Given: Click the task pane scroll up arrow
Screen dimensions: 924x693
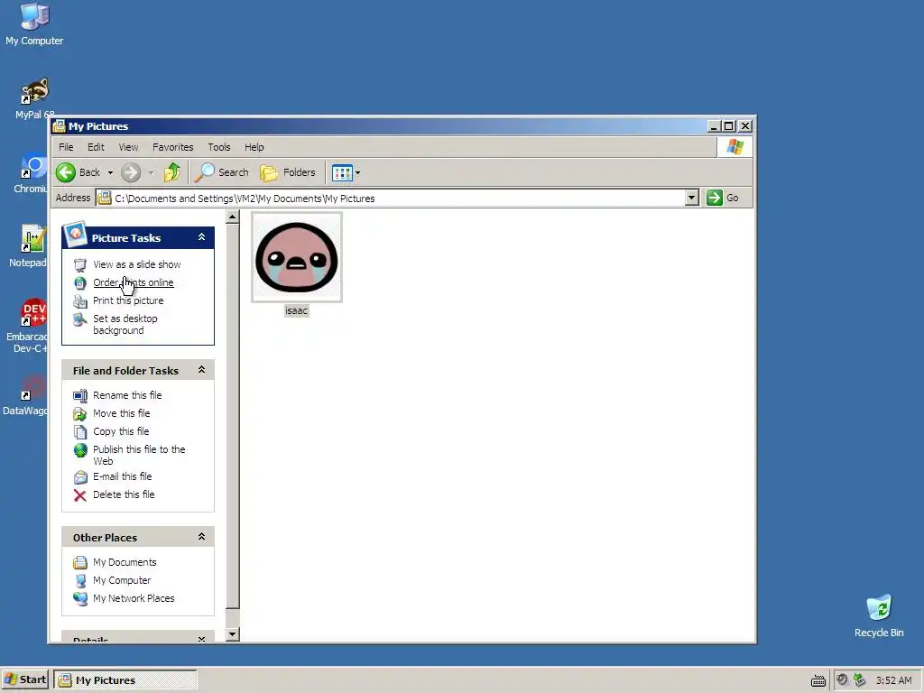Looking at the screenshot, I should (x=233, y=217).
